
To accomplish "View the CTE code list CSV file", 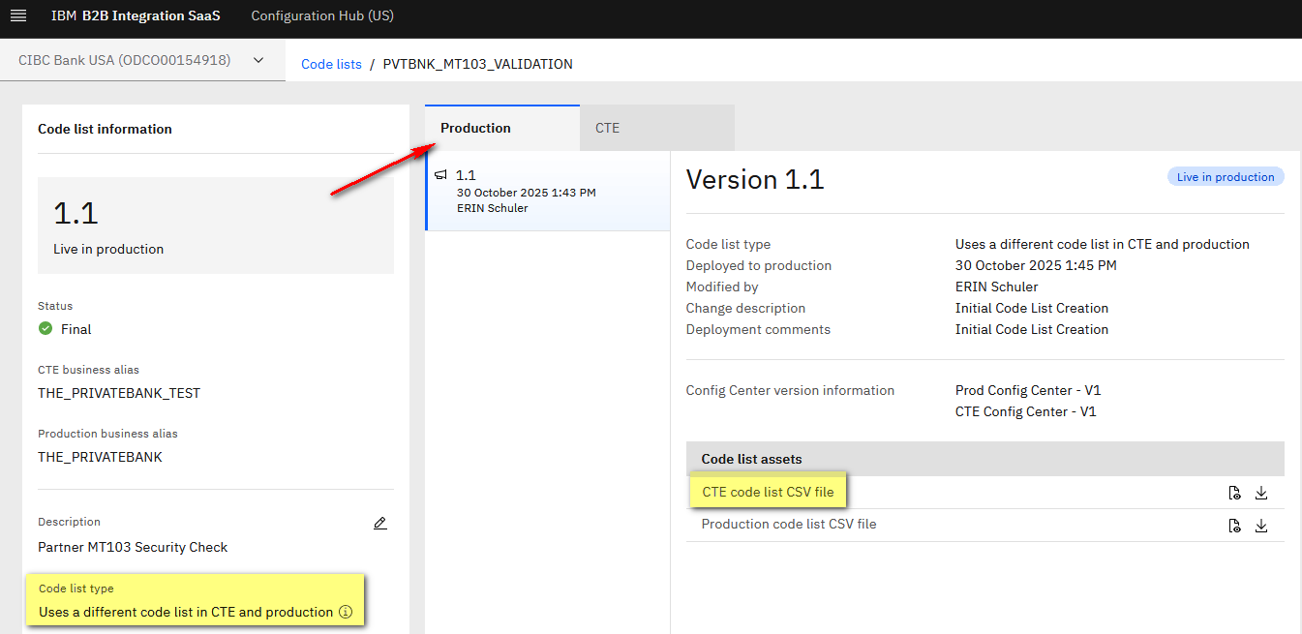I will click(x=1234, y=493).
